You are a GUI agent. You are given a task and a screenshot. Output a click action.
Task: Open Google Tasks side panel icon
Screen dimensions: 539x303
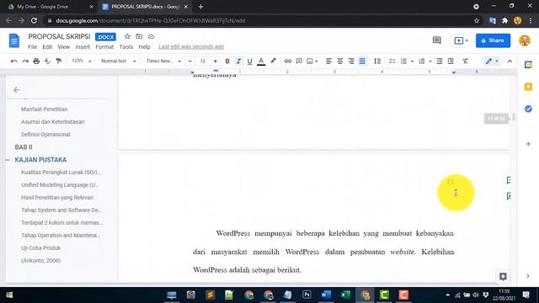pos(528,109)
